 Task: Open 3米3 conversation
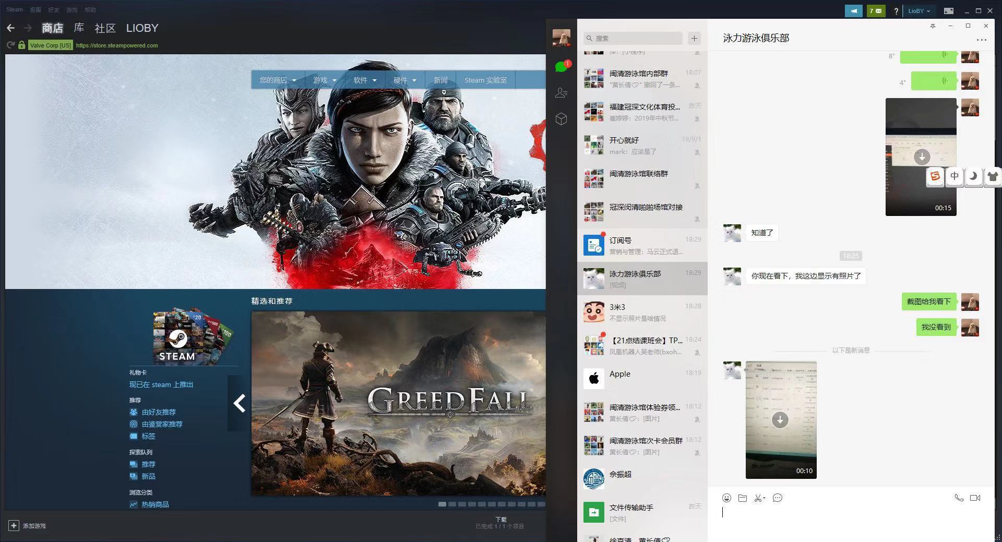pyautogui.click(x=642, y=312)
